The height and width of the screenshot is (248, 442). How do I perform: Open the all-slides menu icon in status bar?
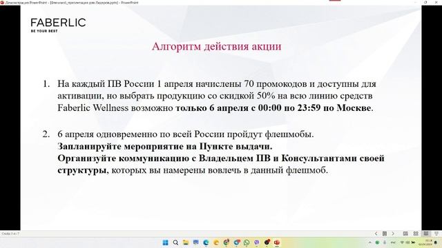385,234
